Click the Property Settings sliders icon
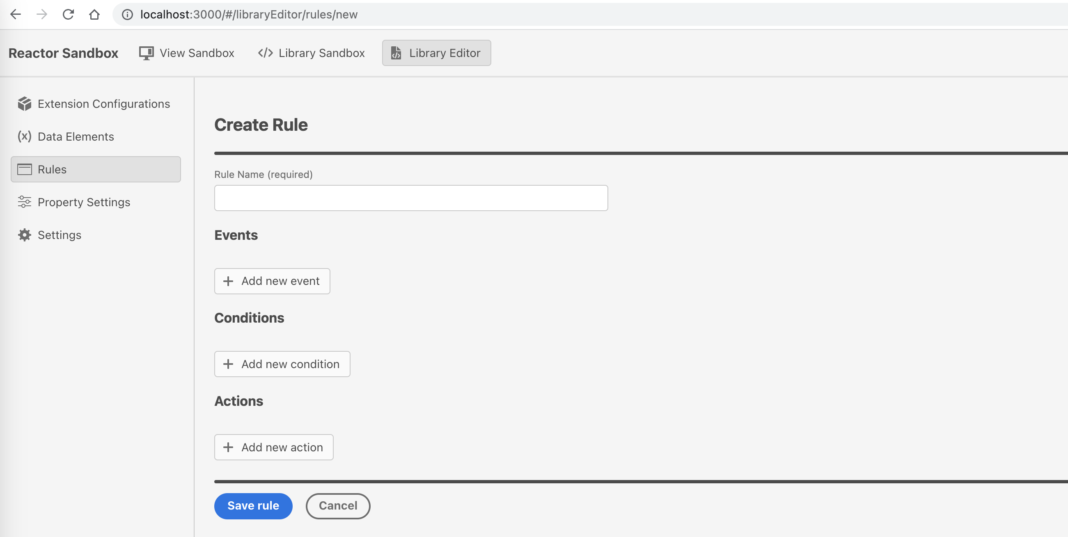Image resolution: width=1068 pixels, height=537 pixels. (x=25, y=202)
